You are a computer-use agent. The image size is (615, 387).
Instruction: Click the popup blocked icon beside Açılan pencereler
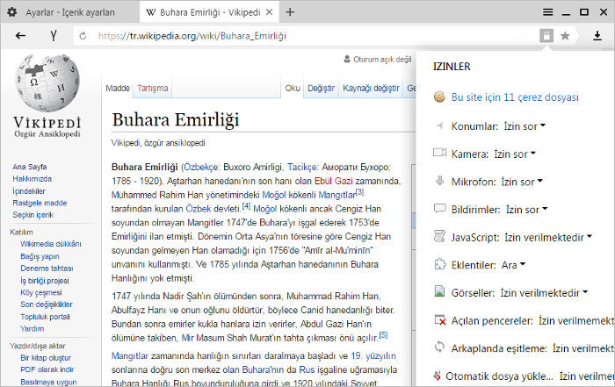(x=440, y=320)
